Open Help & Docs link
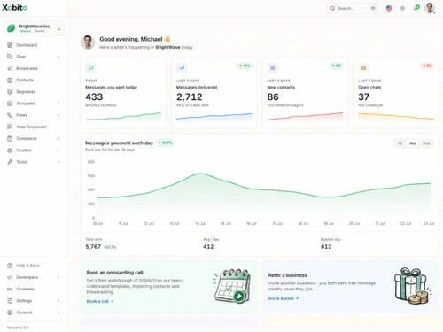 pos(33,266)
